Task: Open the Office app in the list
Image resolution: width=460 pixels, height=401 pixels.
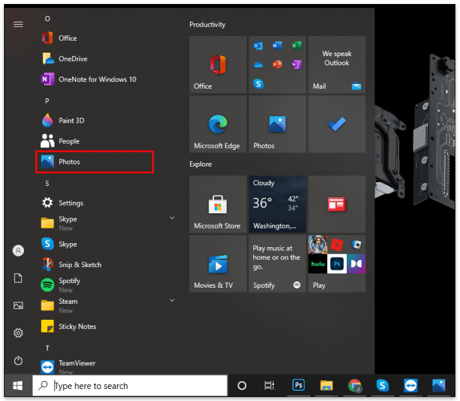Action: click(x=107, y=38)
